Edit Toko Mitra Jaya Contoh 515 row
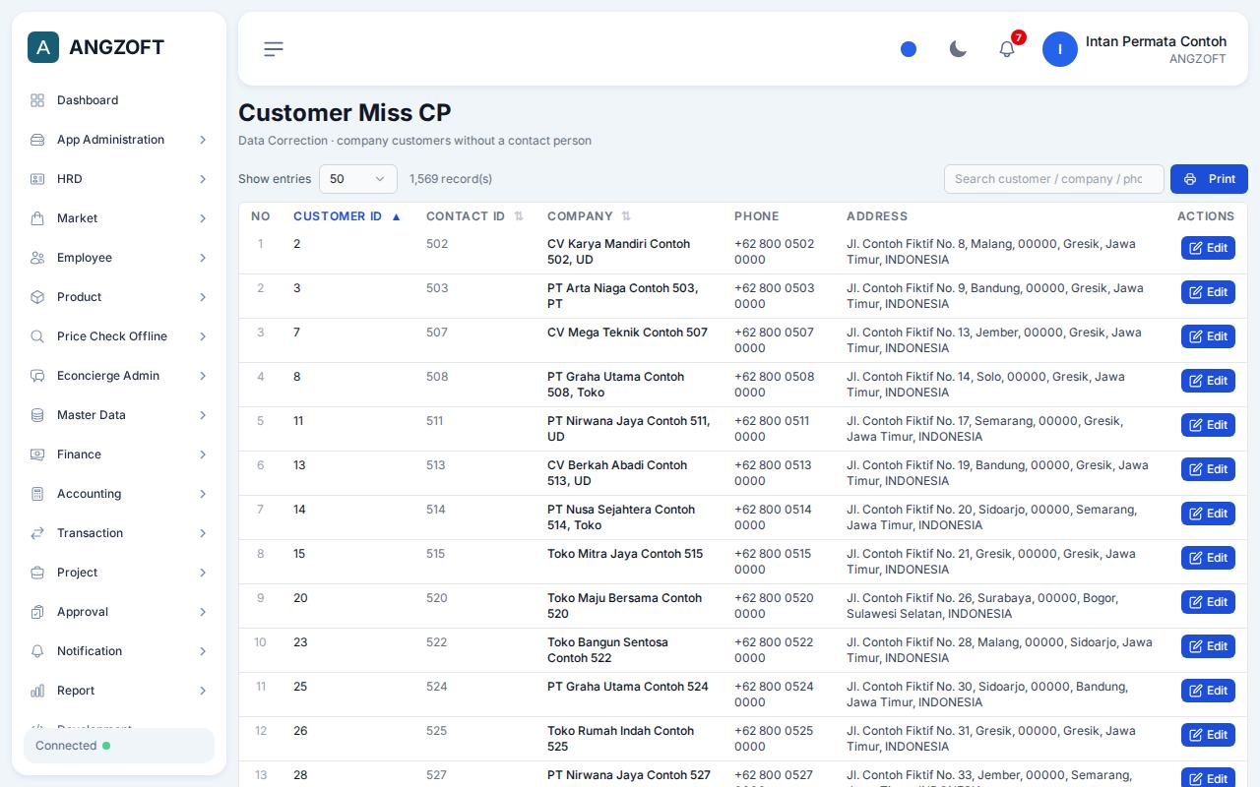Viewport: 1260px width, 787px height. pos(1208,558)
